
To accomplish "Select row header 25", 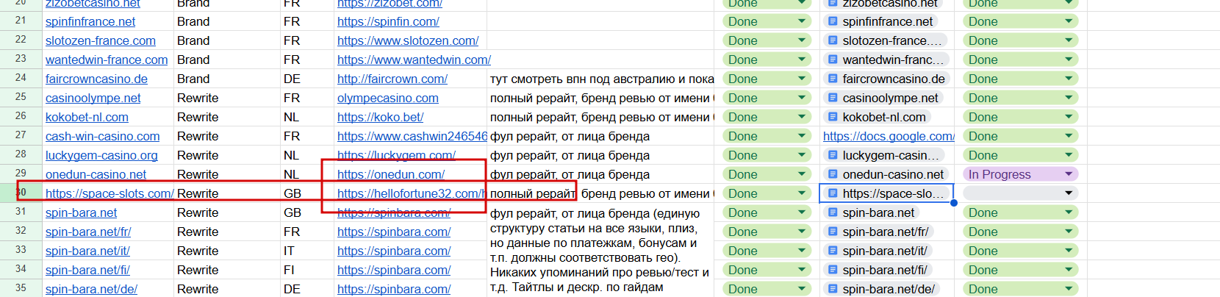I will [x=21, y=97].
